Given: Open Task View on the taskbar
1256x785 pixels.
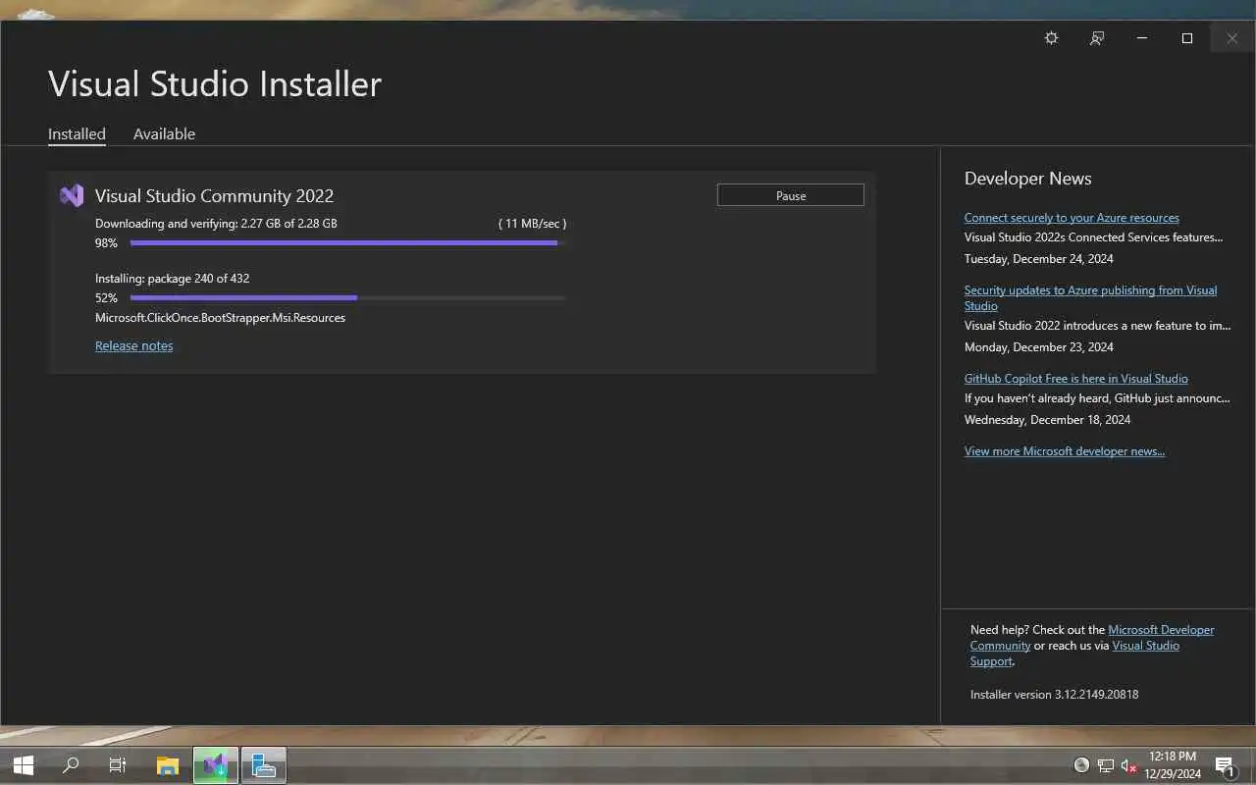Looking at the screenshot, I should 118,765.
